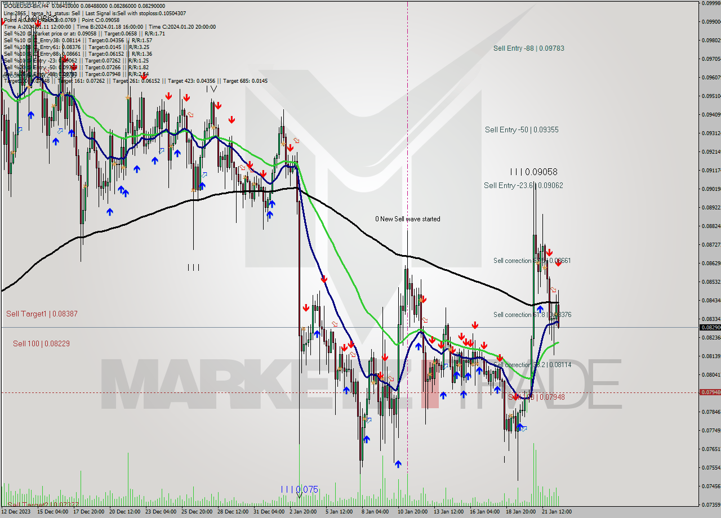Select the 'Sell Target1 | 0.08387' label

[x=42, y=314]
